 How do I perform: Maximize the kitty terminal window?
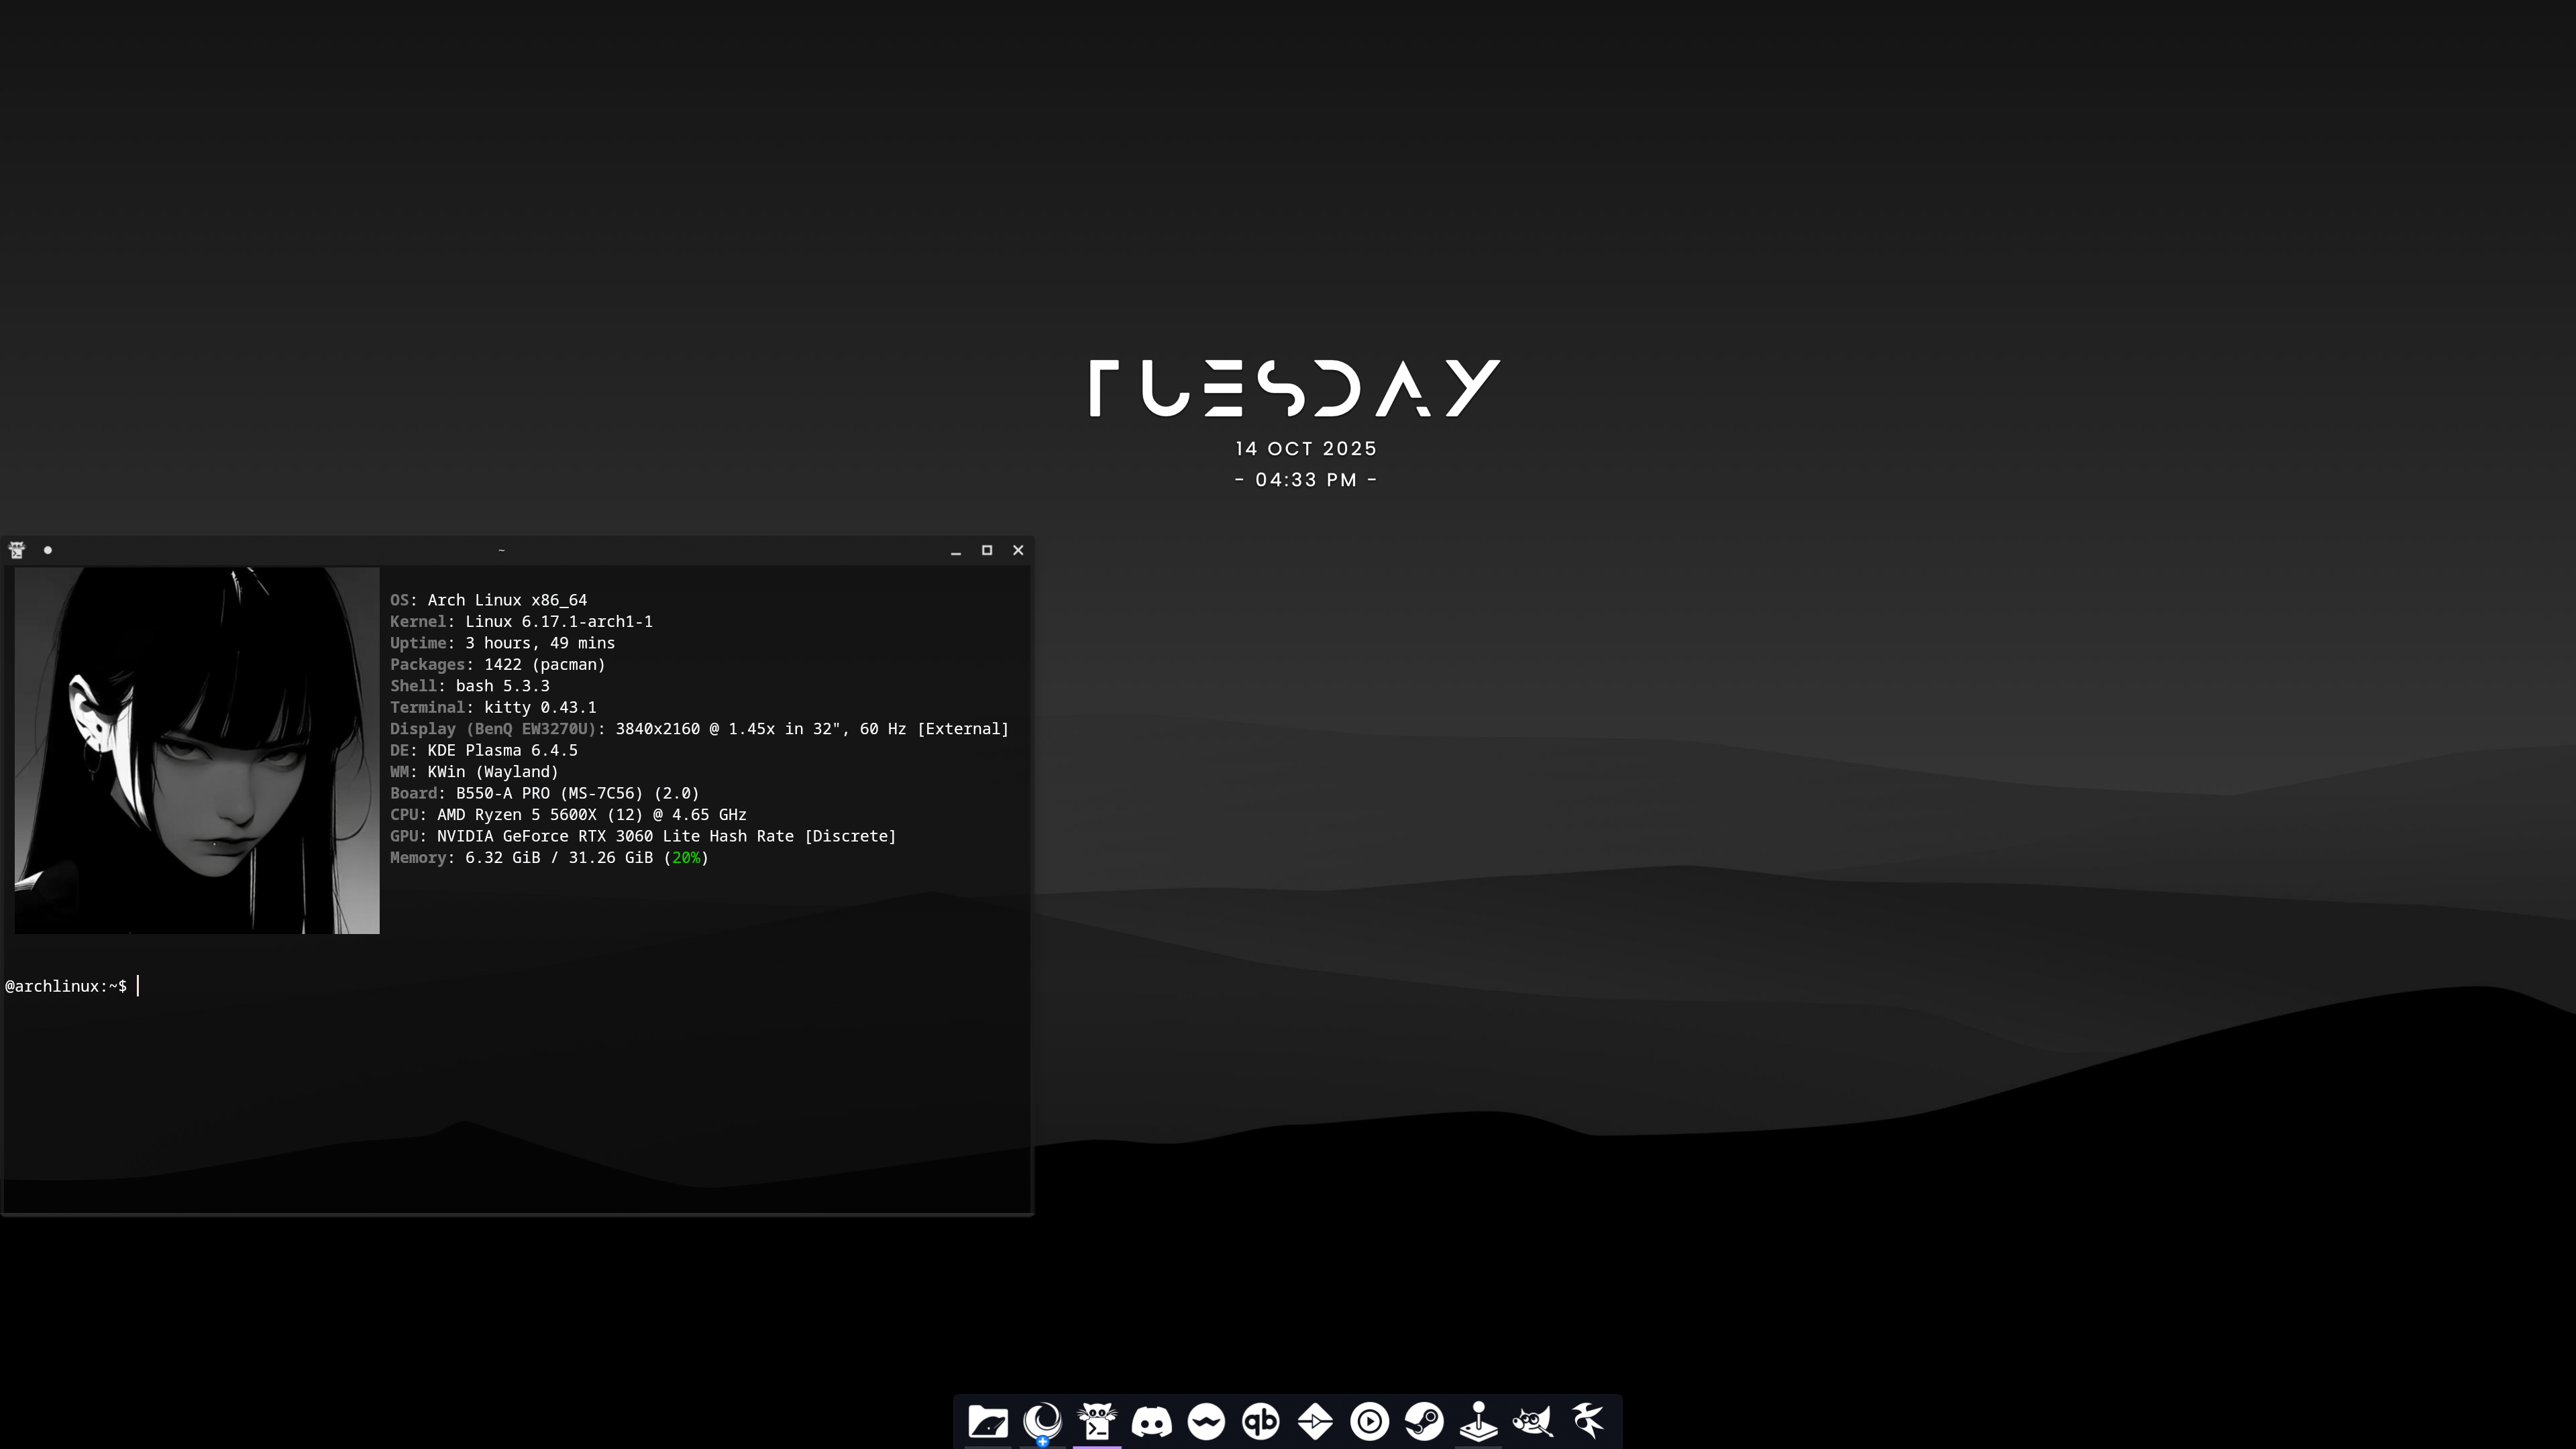click(x=987, y=550)
